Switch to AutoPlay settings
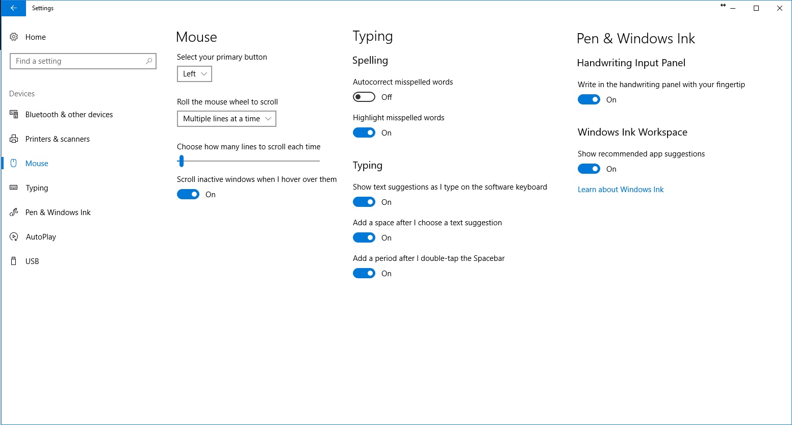The width and height of the screenshot is (792, 425). (41, 236)
